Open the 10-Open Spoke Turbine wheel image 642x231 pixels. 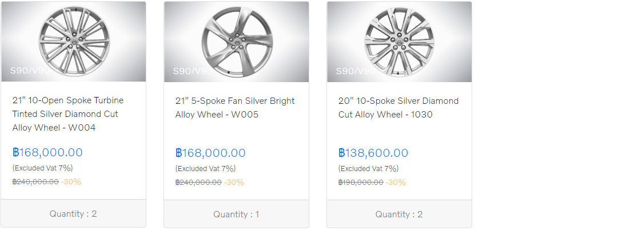tap(73, 41)
